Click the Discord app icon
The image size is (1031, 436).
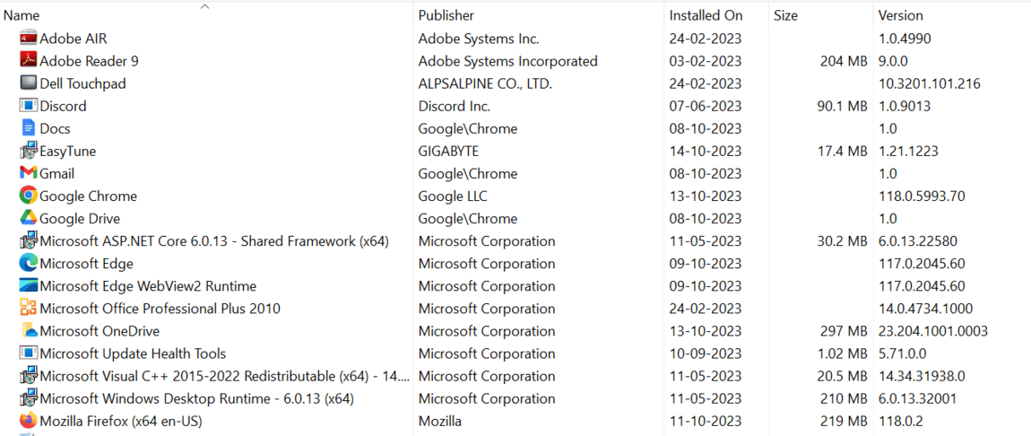pyautogui.click(x=29, y=105)
